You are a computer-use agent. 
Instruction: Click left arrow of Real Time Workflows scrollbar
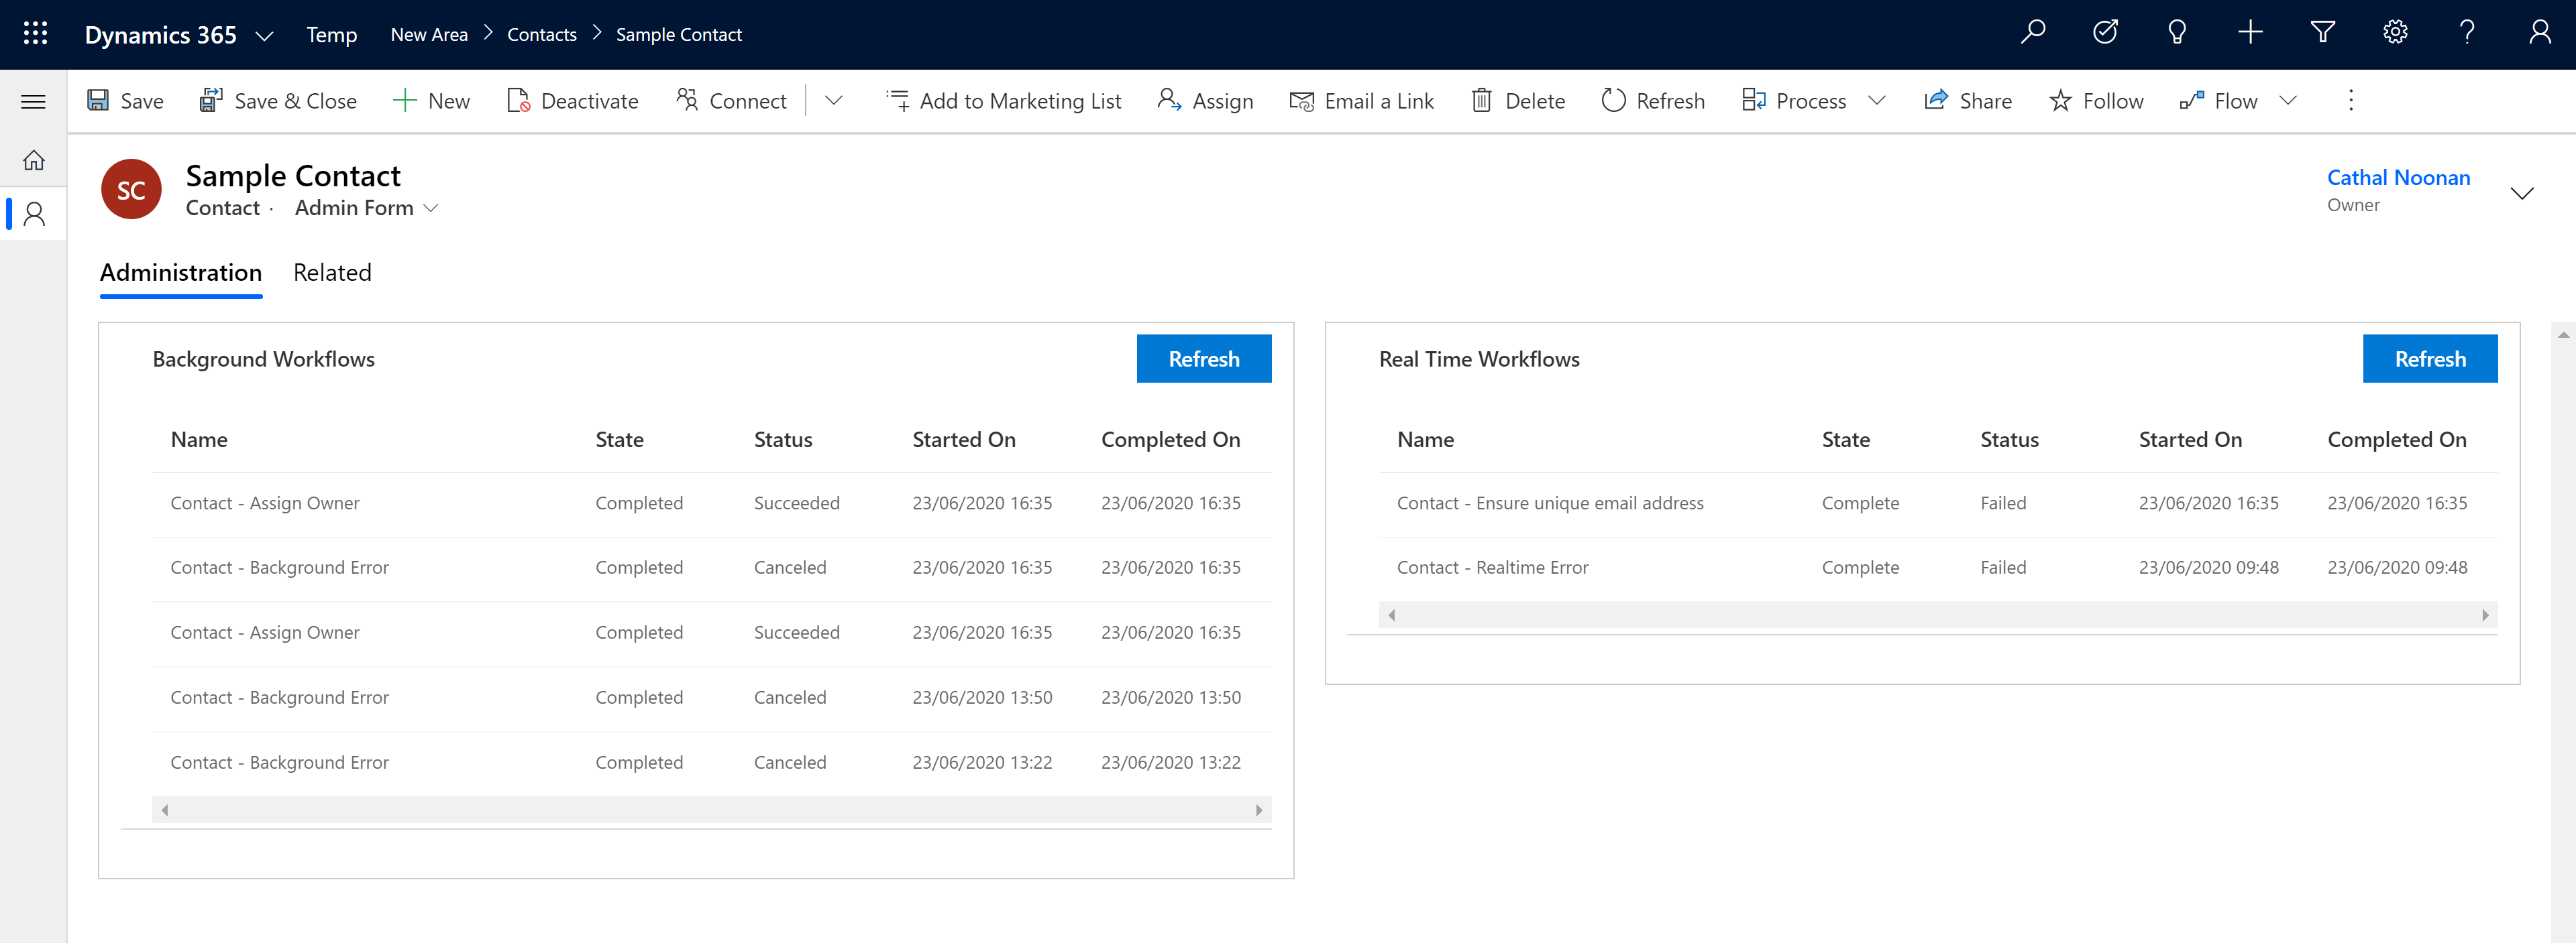pos(1391,615)
